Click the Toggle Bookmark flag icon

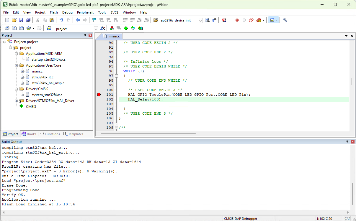pos(94,20)
